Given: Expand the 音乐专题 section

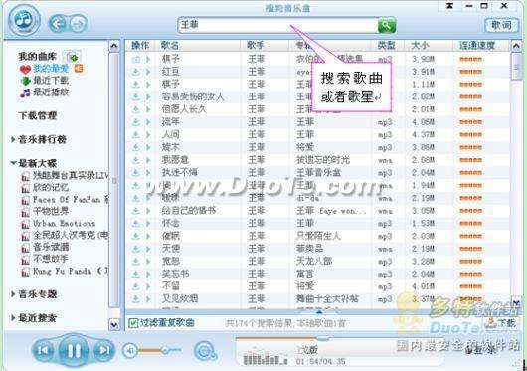Looking at the screenshot, I should click(34, 294).
